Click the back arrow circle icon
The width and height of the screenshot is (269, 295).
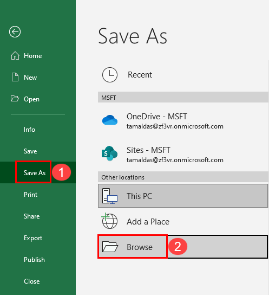coord(15,31)
